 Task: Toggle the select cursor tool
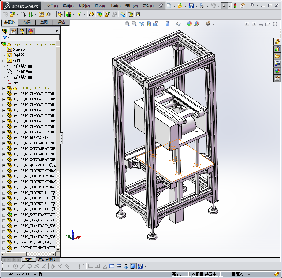(x=224, y=6)
